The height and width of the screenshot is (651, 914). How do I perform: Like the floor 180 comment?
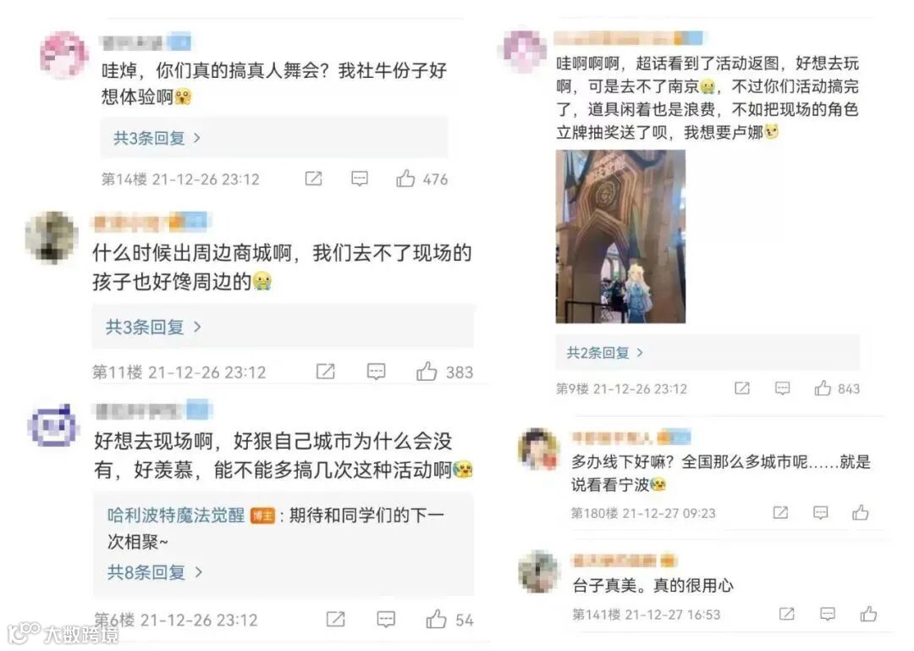point(861,513)
